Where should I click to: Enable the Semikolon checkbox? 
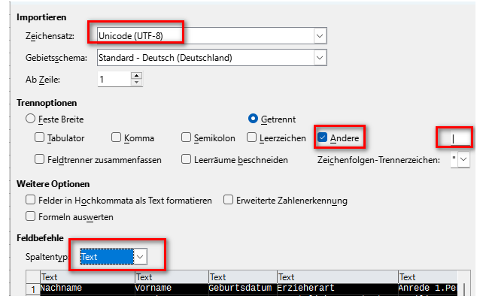pyautogui.click(x=187, y=138)
